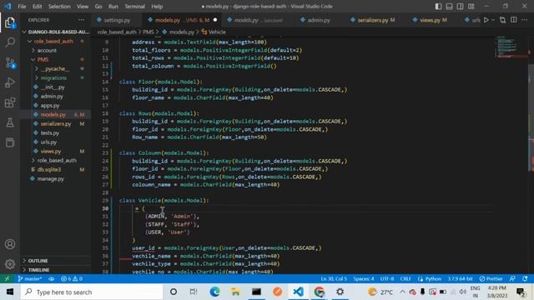The height and width of the screenshot is (300, 534).
Task: Click Ln 30, Col 5 position indicator
Action: pyautogui.click(x=334, y=278)
